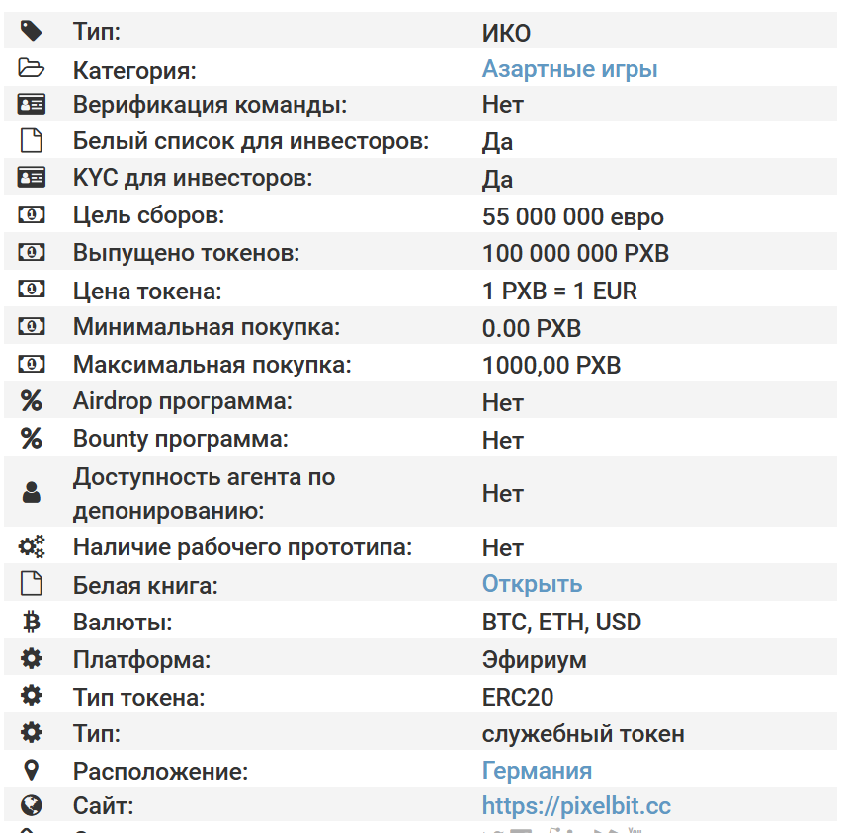
Task: Click the gears icon beside Наличие рабочего прототипа
Action: [x=32, y=546]
